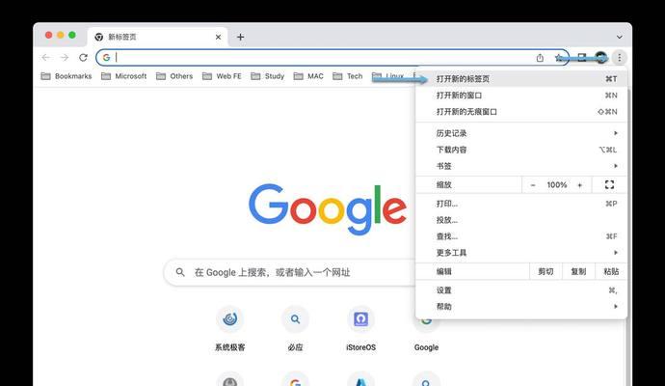Open the iStoreOS shortcut
This screenshot has width=665, height=386.
(360, 329)
